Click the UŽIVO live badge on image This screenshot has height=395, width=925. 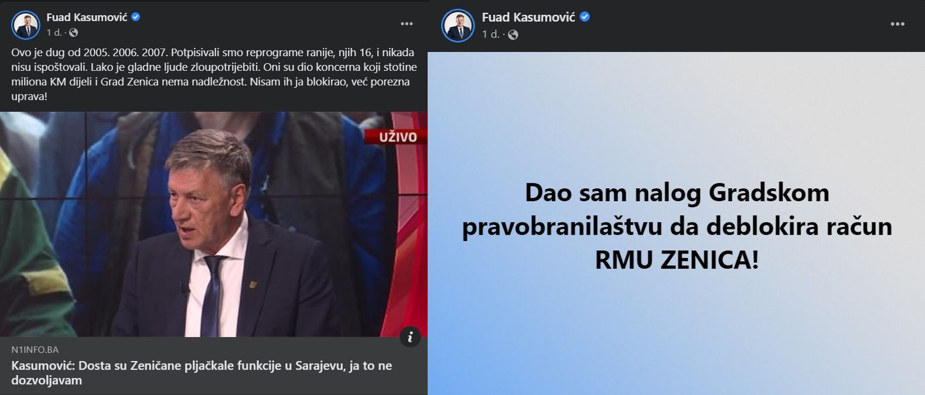395,137
